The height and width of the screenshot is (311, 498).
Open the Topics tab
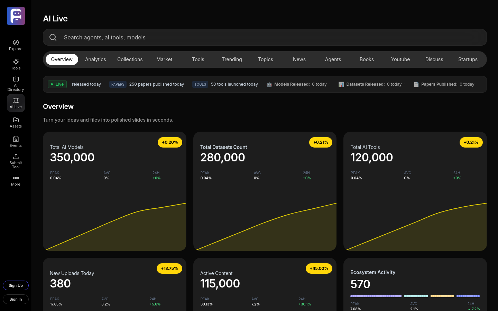[x=266, y=59]
